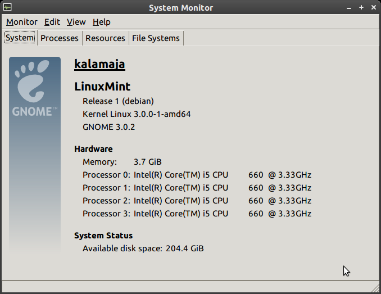381x294 pixels.
Task: Click the System Status heading
Action: (103, 236)
